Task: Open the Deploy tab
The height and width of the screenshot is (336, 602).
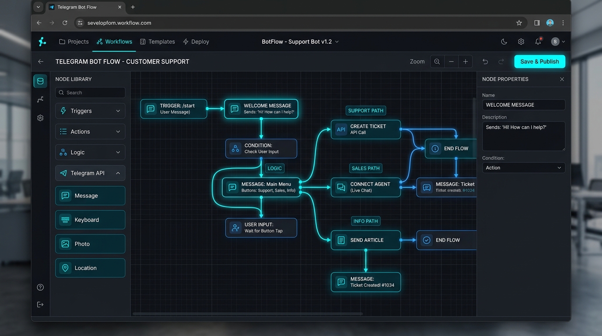Action: (196, 42)
